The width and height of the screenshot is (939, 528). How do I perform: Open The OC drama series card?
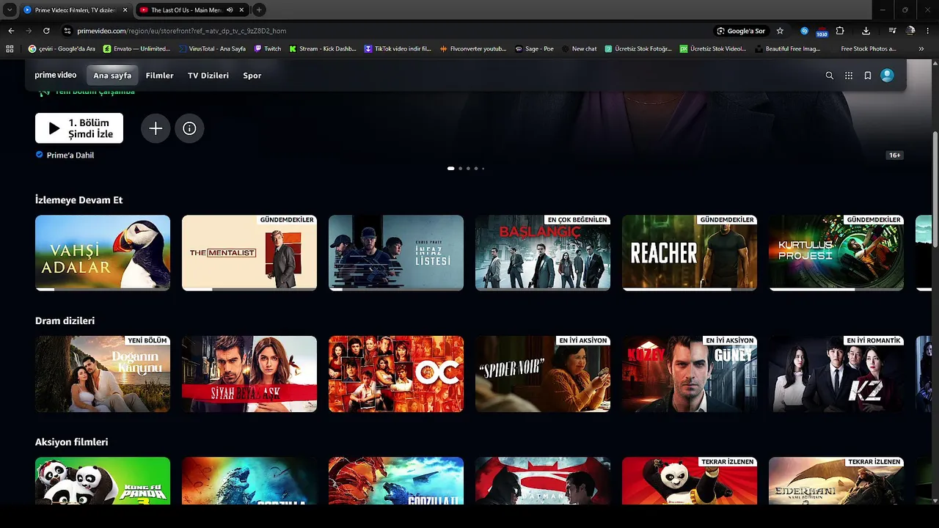point(396,374)
